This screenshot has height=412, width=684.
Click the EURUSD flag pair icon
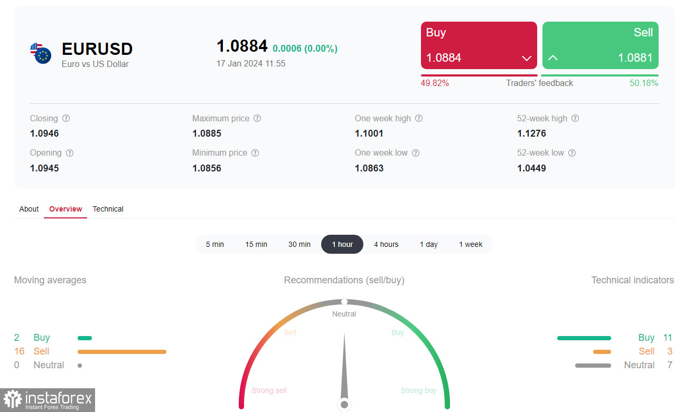click(x=41, y=54)
